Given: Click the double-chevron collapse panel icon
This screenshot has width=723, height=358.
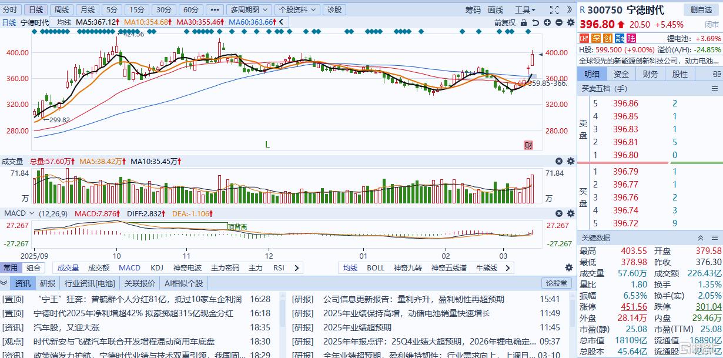Looking at the screenshot, I should (x=570, y=10).
